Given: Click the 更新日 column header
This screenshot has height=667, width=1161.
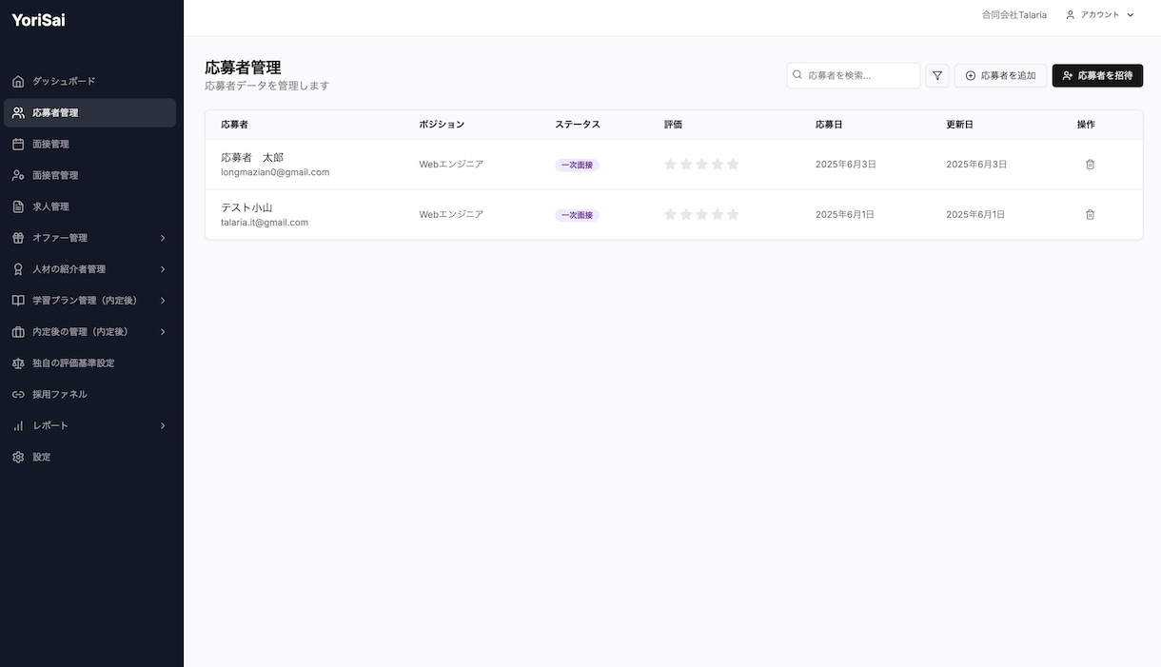Looking at the screenshot, I should (959, 125).
